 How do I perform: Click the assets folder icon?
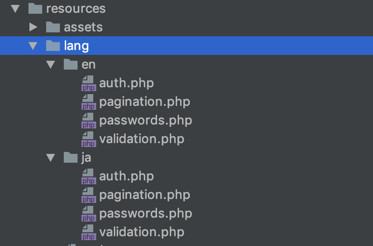(x=53, y=27)
